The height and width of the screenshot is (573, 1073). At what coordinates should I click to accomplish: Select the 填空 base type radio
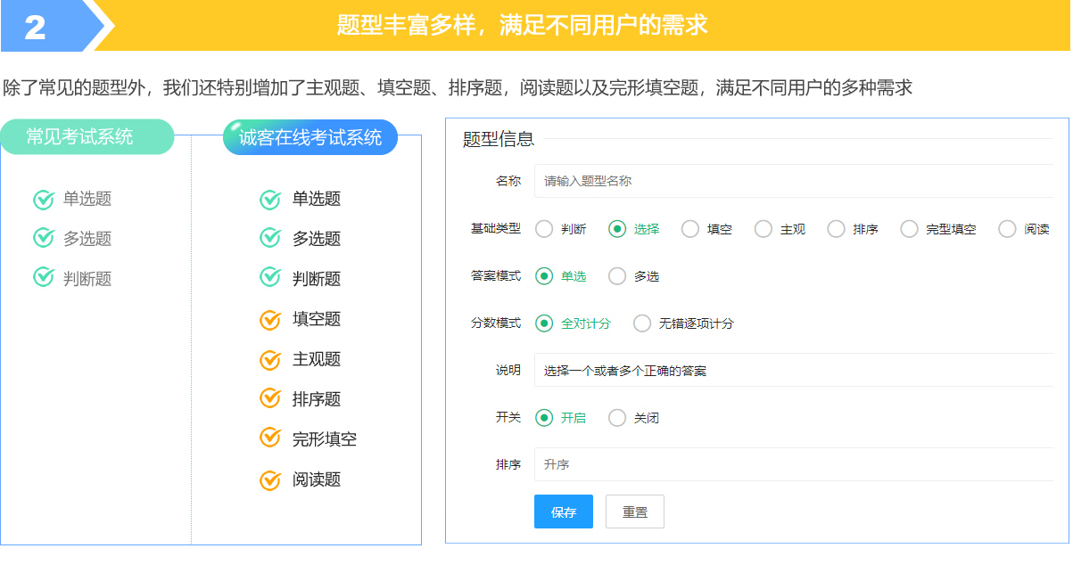pyautogui.click(x=690, y=229)
